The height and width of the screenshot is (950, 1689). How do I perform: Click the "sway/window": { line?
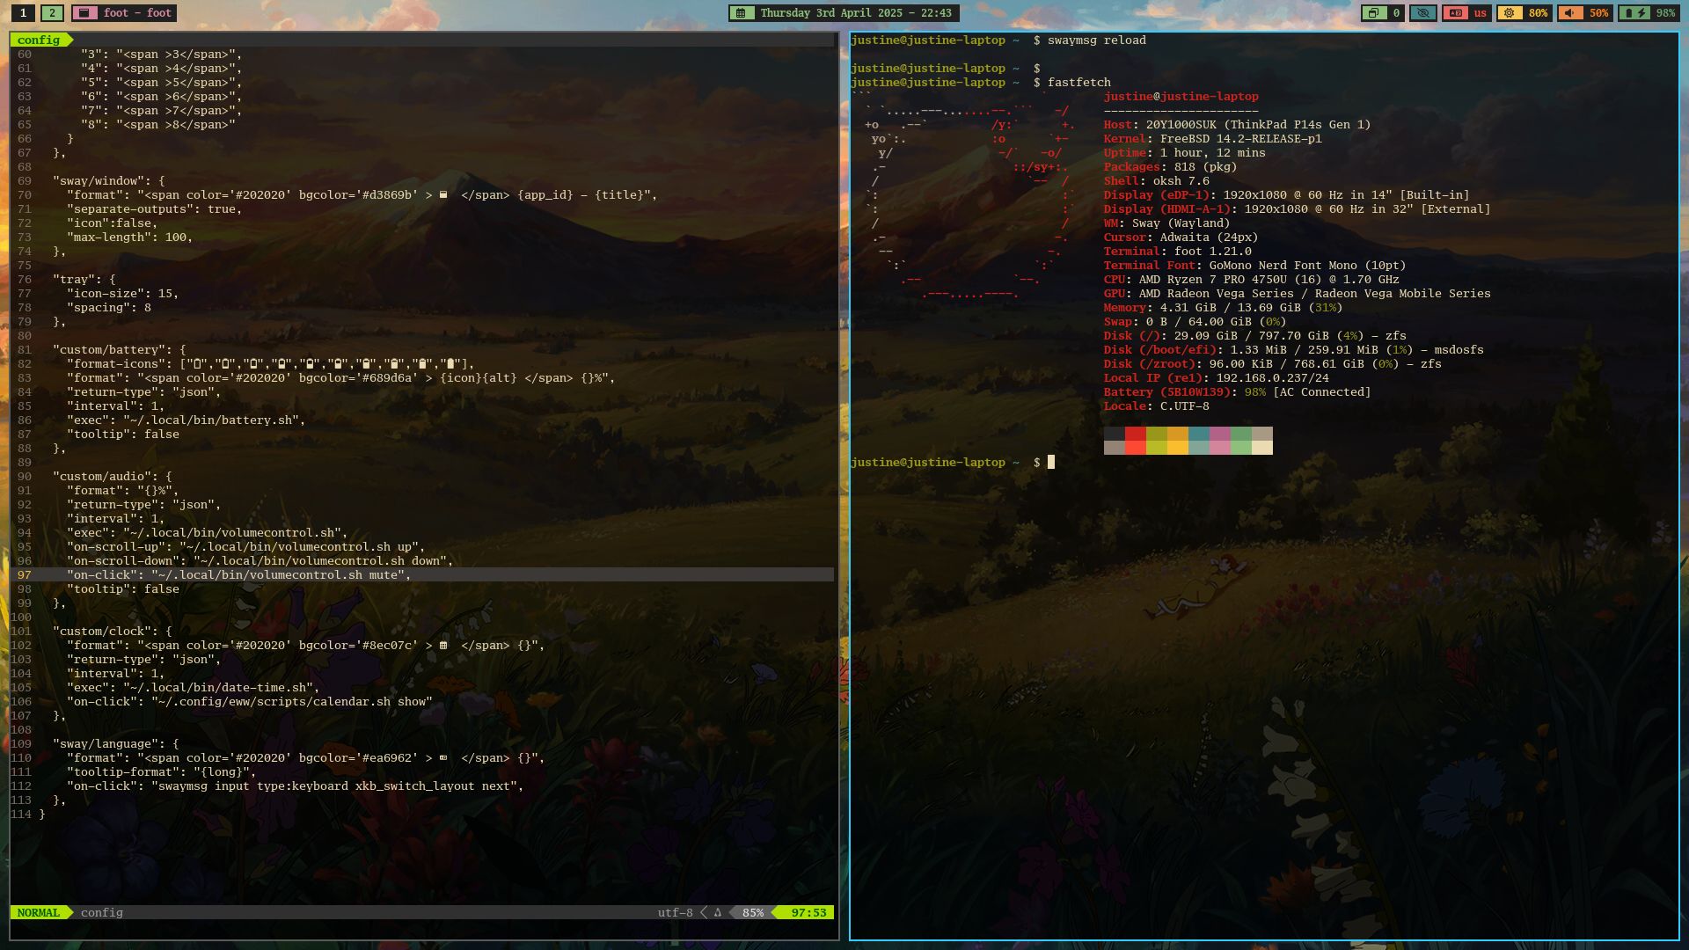tap(109, 180)
